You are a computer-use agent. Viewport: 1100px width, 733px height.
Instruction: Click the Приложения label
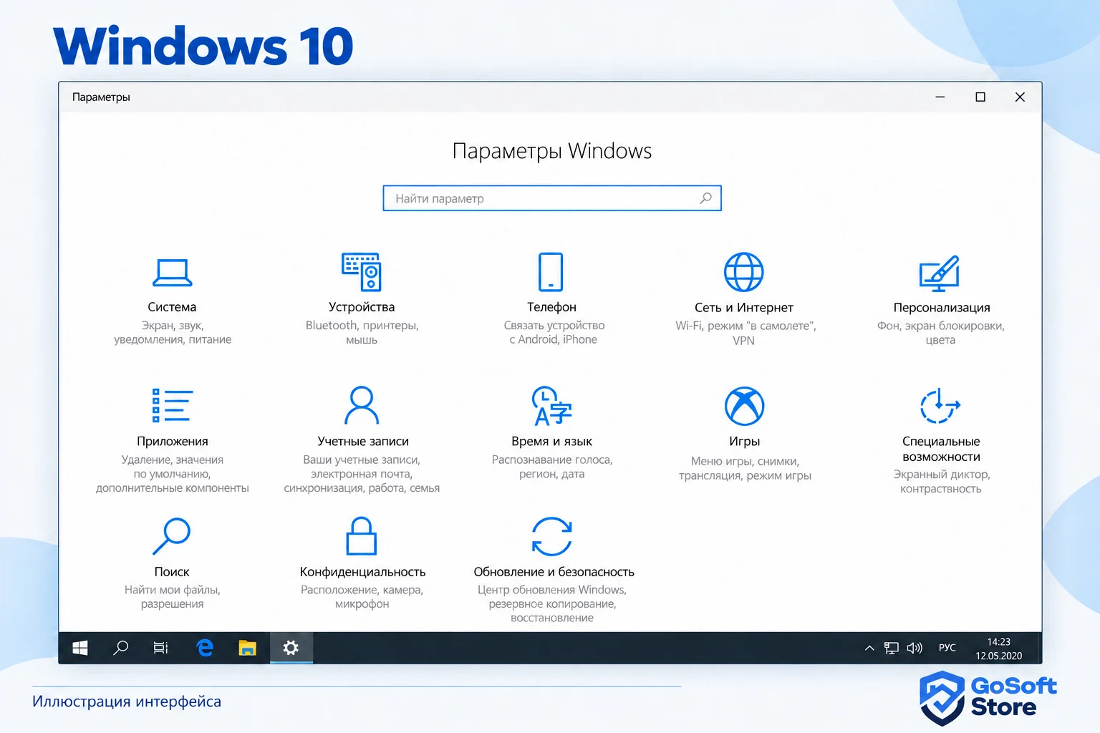coord(173,442)
